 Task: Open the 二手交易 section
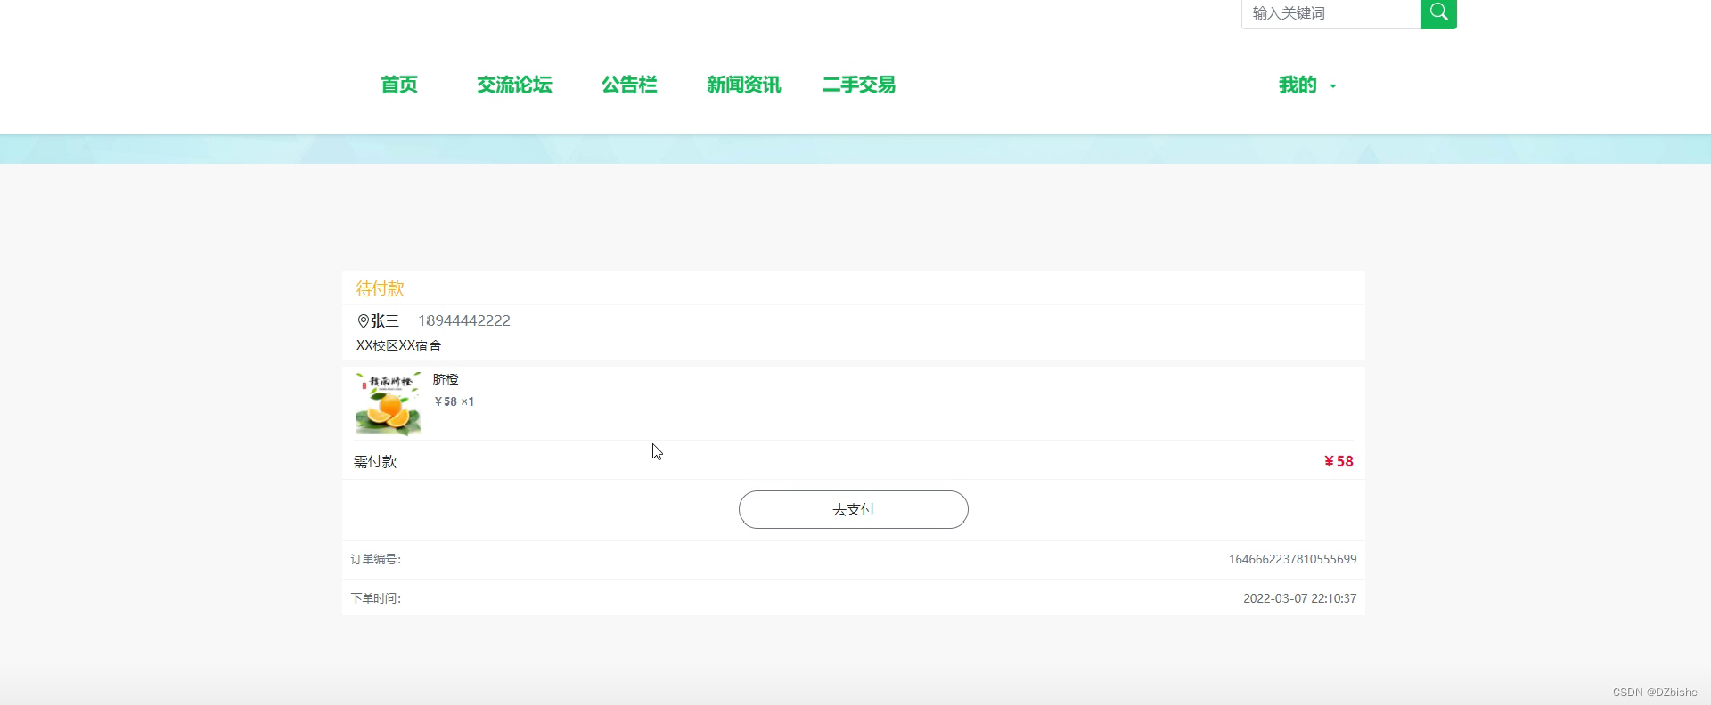click(858, 85)
